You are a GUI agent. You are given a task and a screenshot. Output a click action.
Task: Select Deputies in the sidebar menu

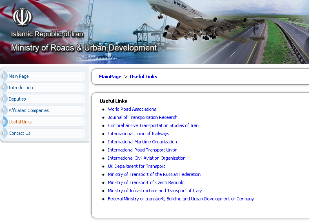(17, 99)
